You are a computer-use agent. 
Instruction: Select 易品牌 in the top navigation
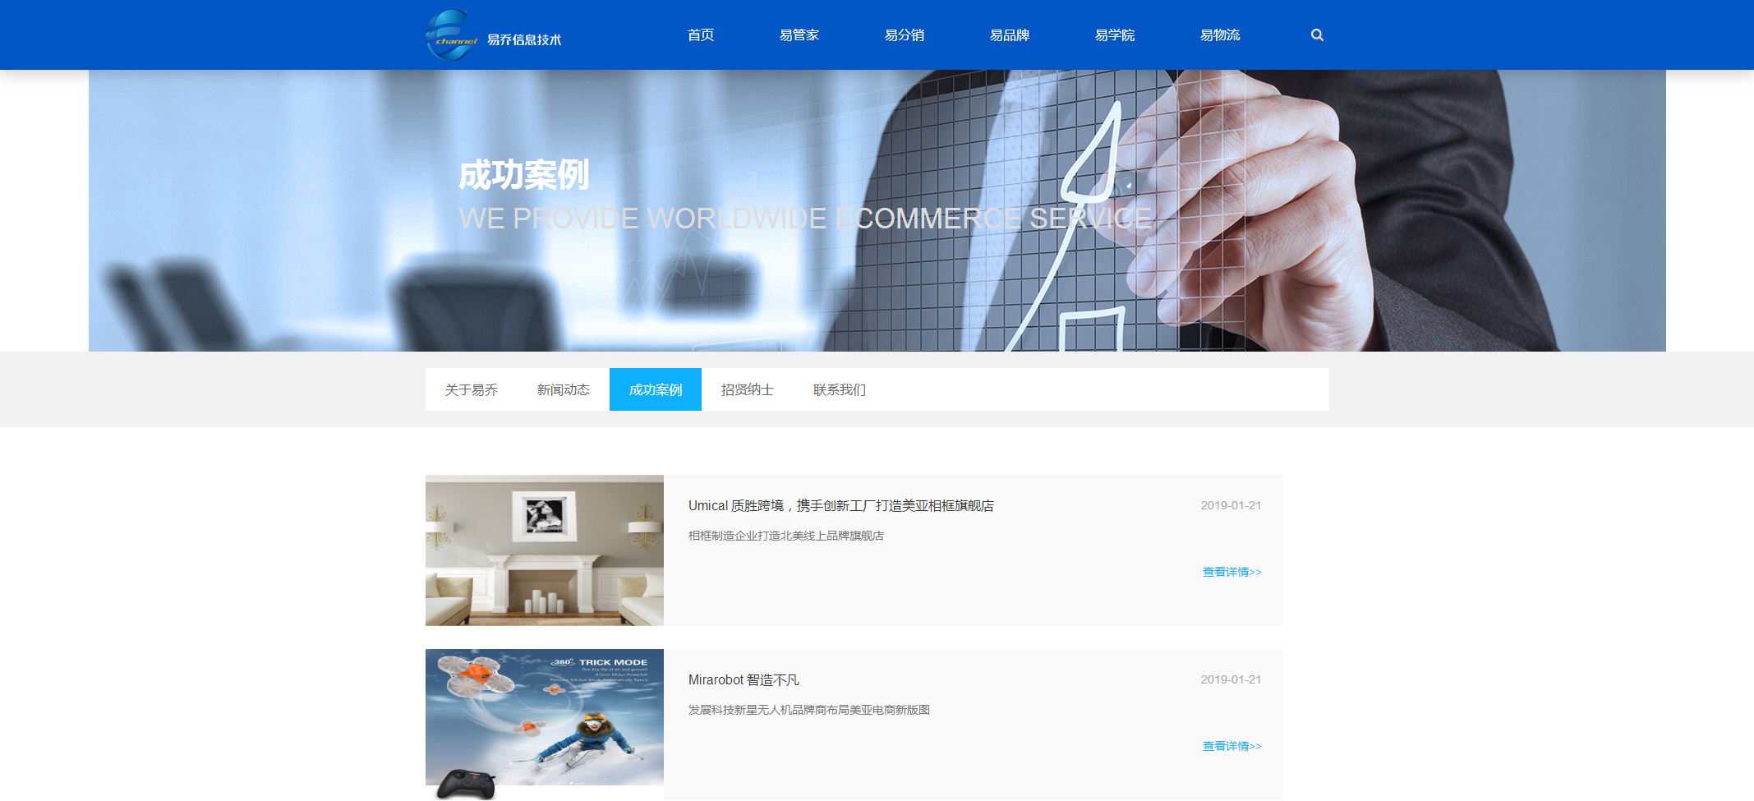[1009, 35]
